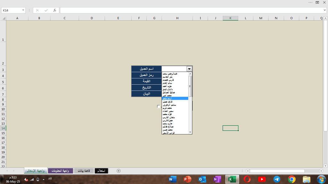Click the network signal tray icon

coord(32,180)
